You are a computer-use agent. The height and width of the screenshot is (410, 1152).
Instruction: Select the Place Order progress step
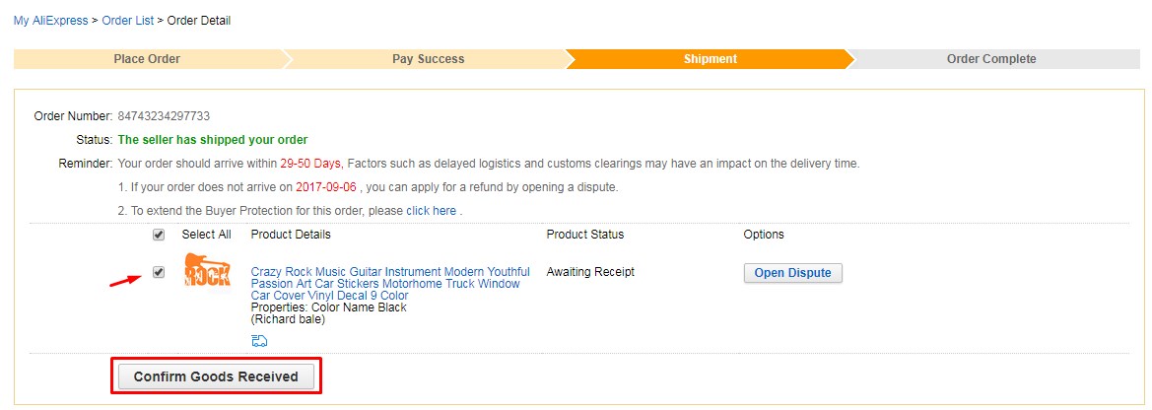pyautogui.click(x=147, y=59)
